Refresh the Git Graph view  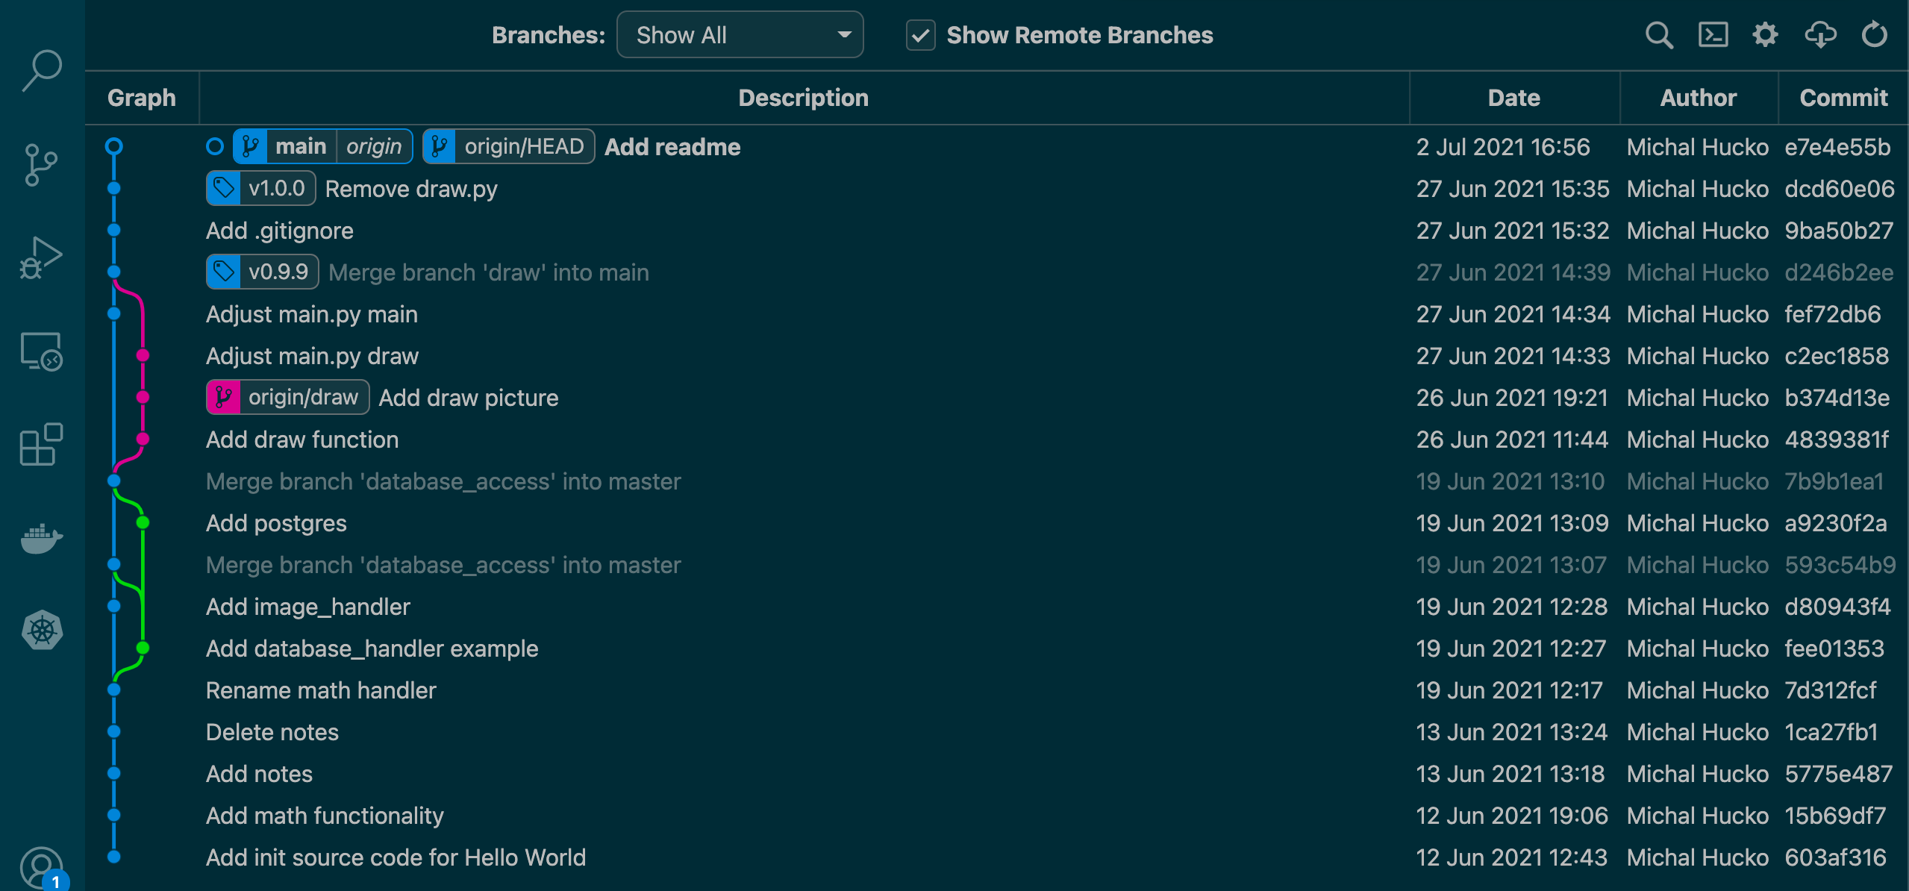[1874, 35]
